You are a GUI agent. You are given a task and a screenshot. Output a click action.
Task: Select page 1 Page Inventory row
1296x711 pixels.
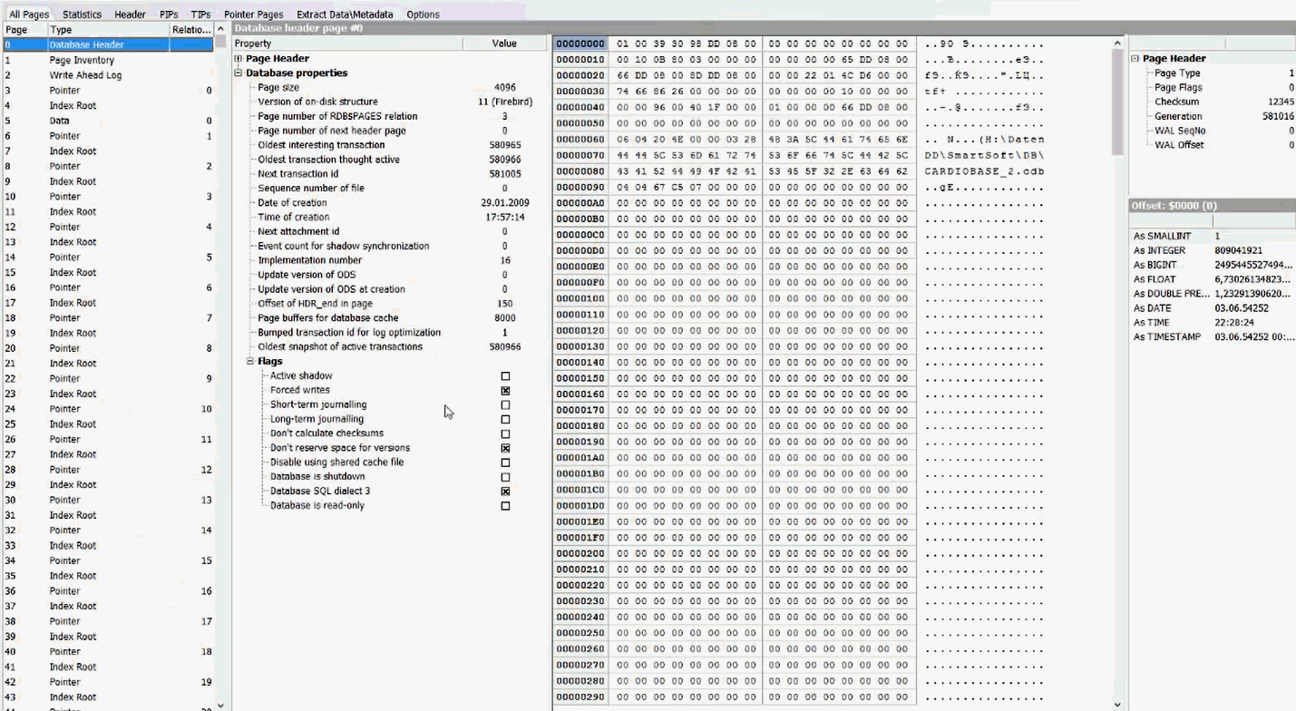coord(108,60)
